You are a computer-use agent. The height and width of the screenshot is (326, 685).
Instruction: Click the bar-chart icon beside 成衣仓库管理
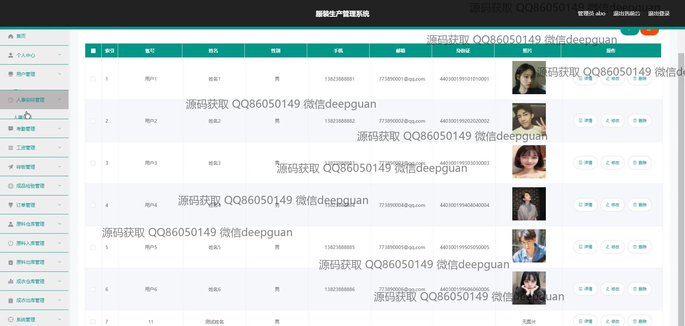pos(11,281)
